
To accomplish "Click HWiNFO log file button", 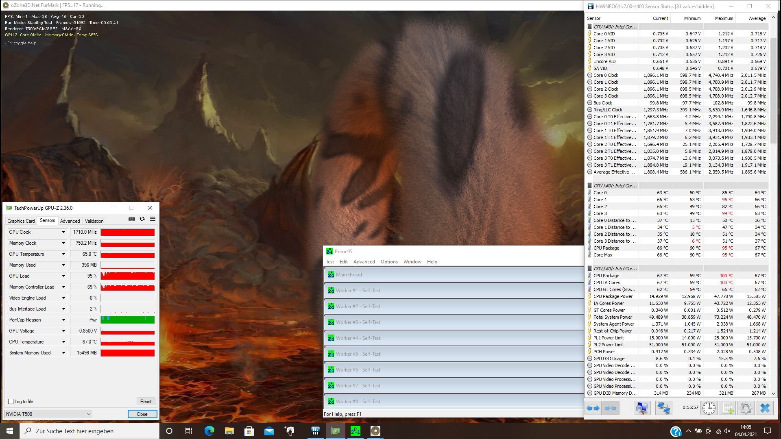I will pyautogui.click(x=728, y=408).
